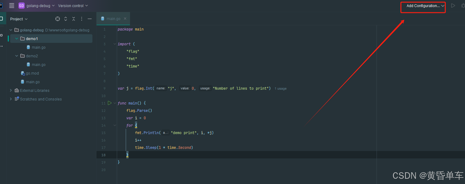The width and height of the screenshot is (465, 184).
Task: Click the Run button in top toolbar
Action: (x=453, y=6)
